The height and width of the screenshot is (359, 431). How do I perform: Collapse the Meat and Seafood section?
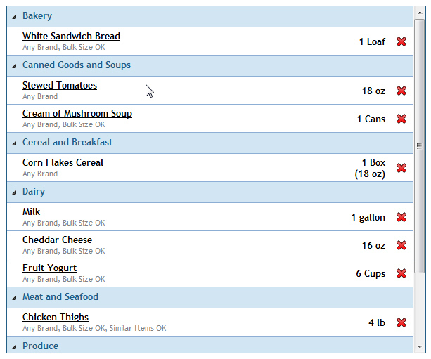(14, 298)
